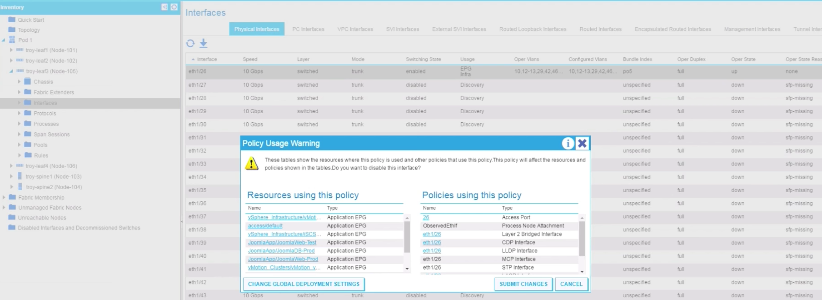Click the troy-leaf1 switch icon

tap(20, 50)
